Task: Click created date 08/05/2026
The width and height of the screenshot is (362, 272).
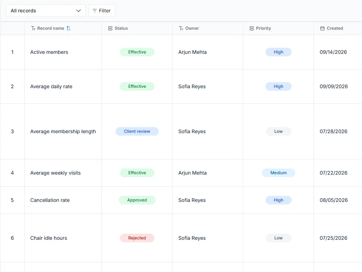Action: pos(334,200)
